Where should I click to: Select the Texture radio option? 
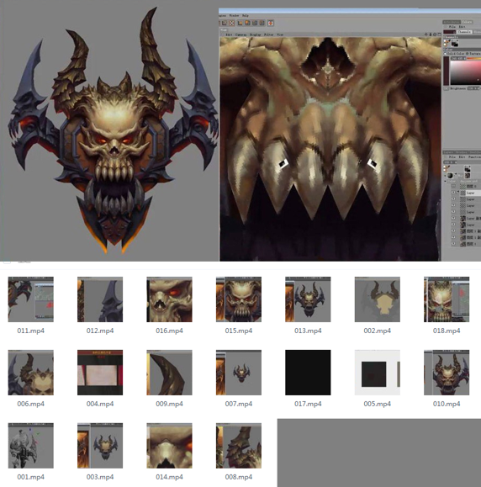(467, 54)
